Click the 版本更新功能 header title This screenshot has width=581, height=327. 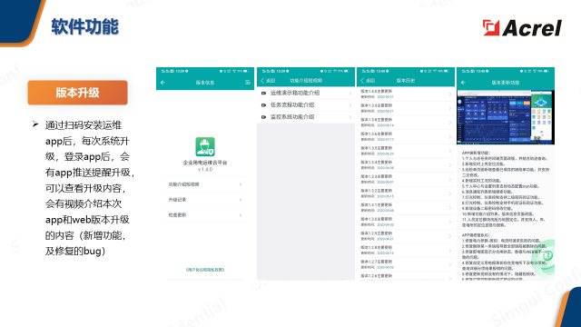pos(506,83)
